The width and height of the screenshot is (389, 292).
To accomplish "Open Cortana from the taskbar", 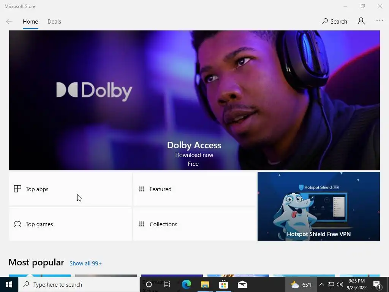I will (x=149, y=284).
